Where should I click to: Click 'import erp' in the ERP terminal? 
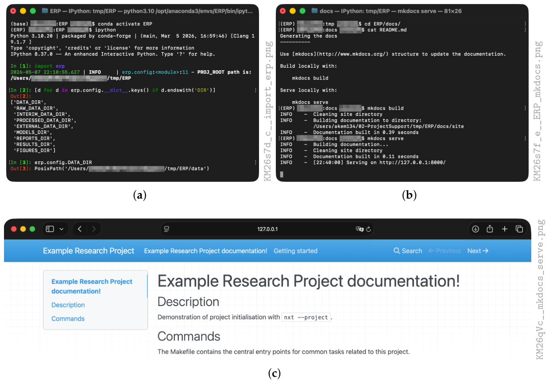pyautogui.click(x=49, y=66)
